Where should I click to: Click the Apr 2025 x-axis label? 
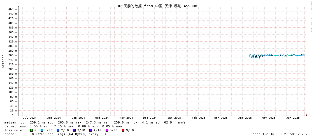(x=245, y=118)
